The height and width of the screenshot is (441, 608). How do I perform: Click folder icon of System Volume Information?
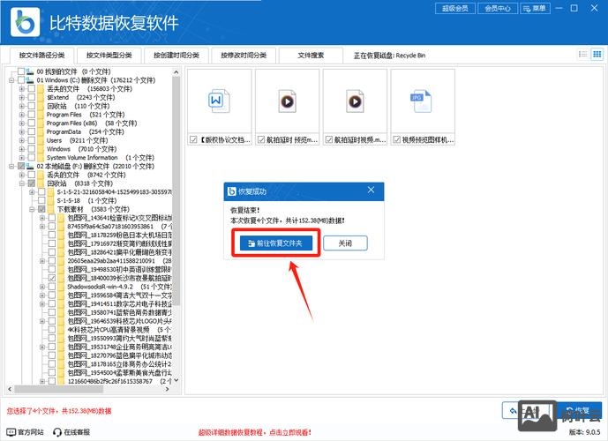(x=41, y=158)
